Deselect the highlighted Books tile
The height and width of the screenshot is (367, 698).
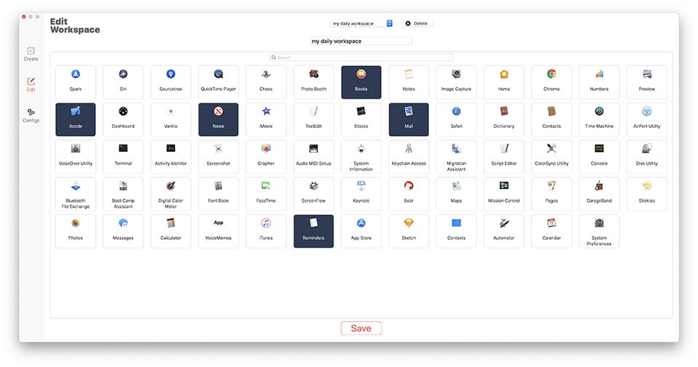pos(361,82)
